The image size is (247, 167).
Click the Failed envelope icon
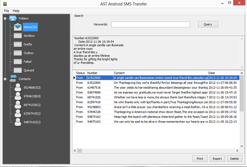(18, 62)
